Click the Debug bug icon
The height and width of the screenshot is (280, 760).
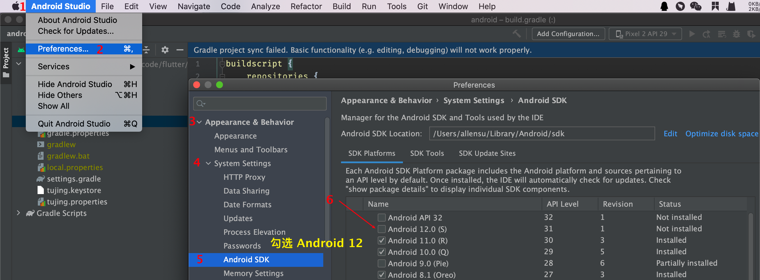click(x=737, y=34)
